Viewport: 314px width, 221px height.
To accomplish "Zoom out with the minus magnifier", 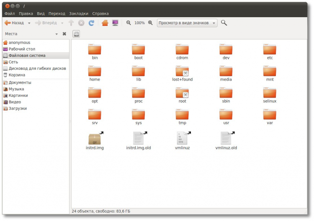I will [129, 23].
